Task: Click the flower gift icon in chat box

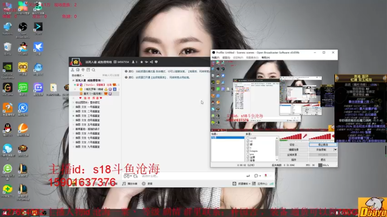Action: (x=266, y=176)
